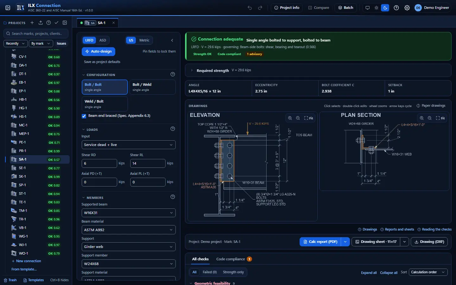Click the undo arrow icon
Screen dimensions: 456x285
click(x=250, y=8)
